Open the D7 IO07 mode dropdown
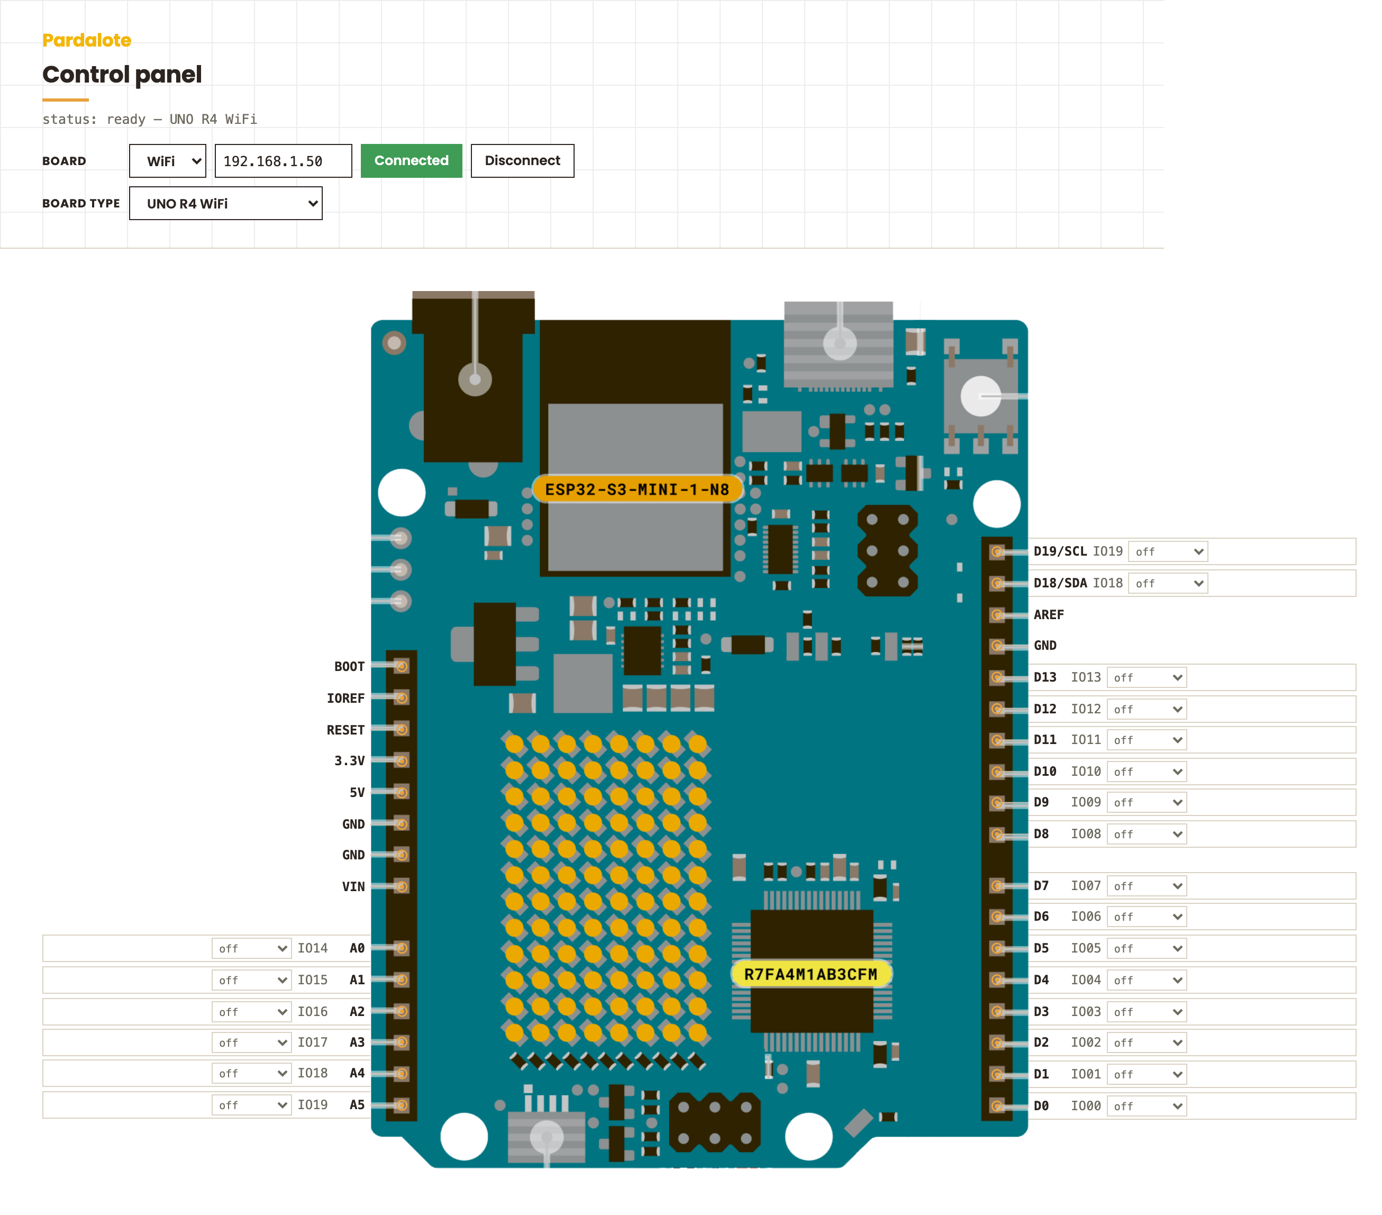Image resolution: width=1382 pixels, height=1215 pixels. click(1147, 886)
